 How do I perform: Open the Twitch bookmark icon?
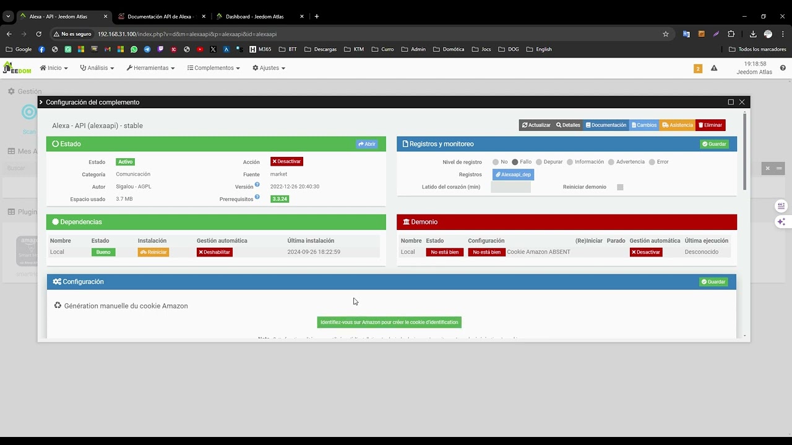coord(160,49)
